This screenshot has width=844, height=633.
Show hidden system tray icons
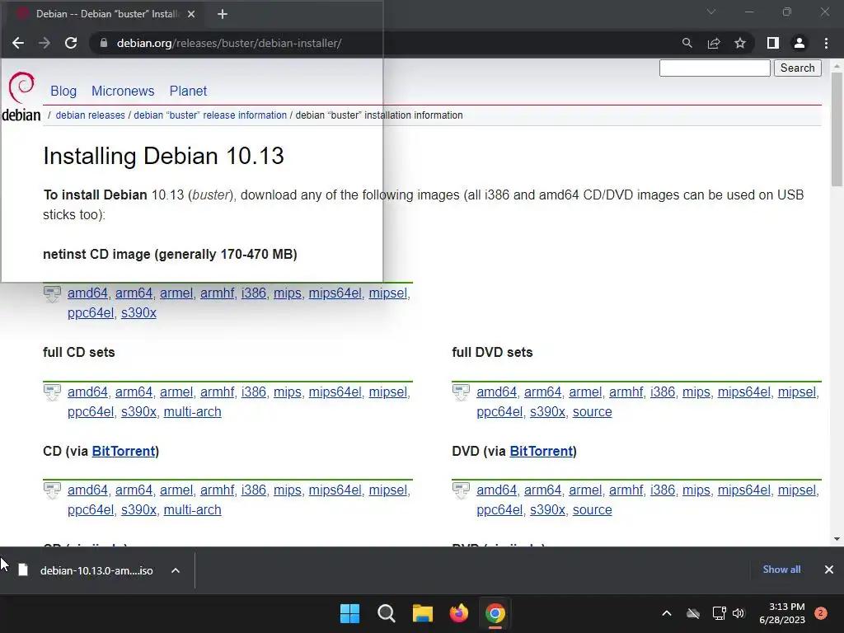click(666, 613)
